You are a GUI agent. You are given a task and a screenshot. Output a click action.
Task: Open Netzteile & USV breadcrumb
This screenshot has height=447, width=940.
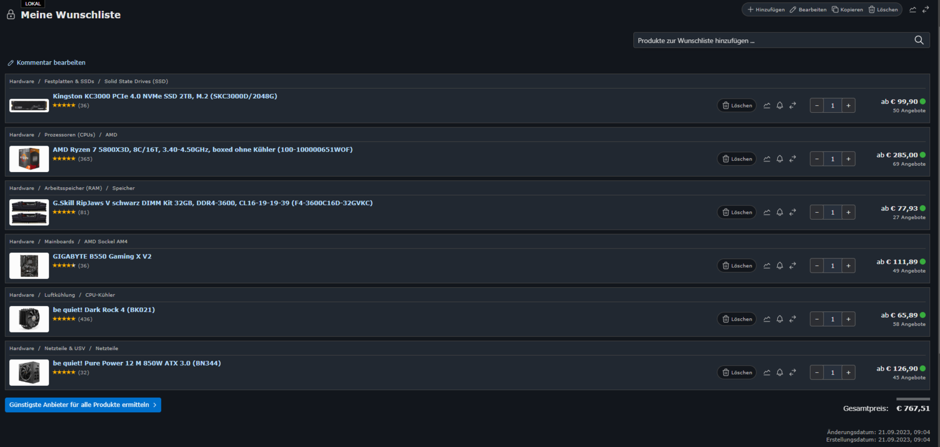pos(65,349)
